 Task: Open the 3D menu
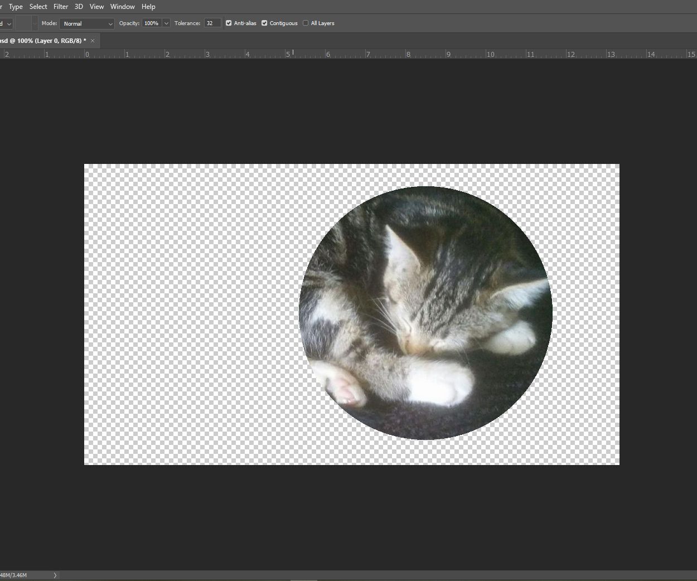click(78, 6)
